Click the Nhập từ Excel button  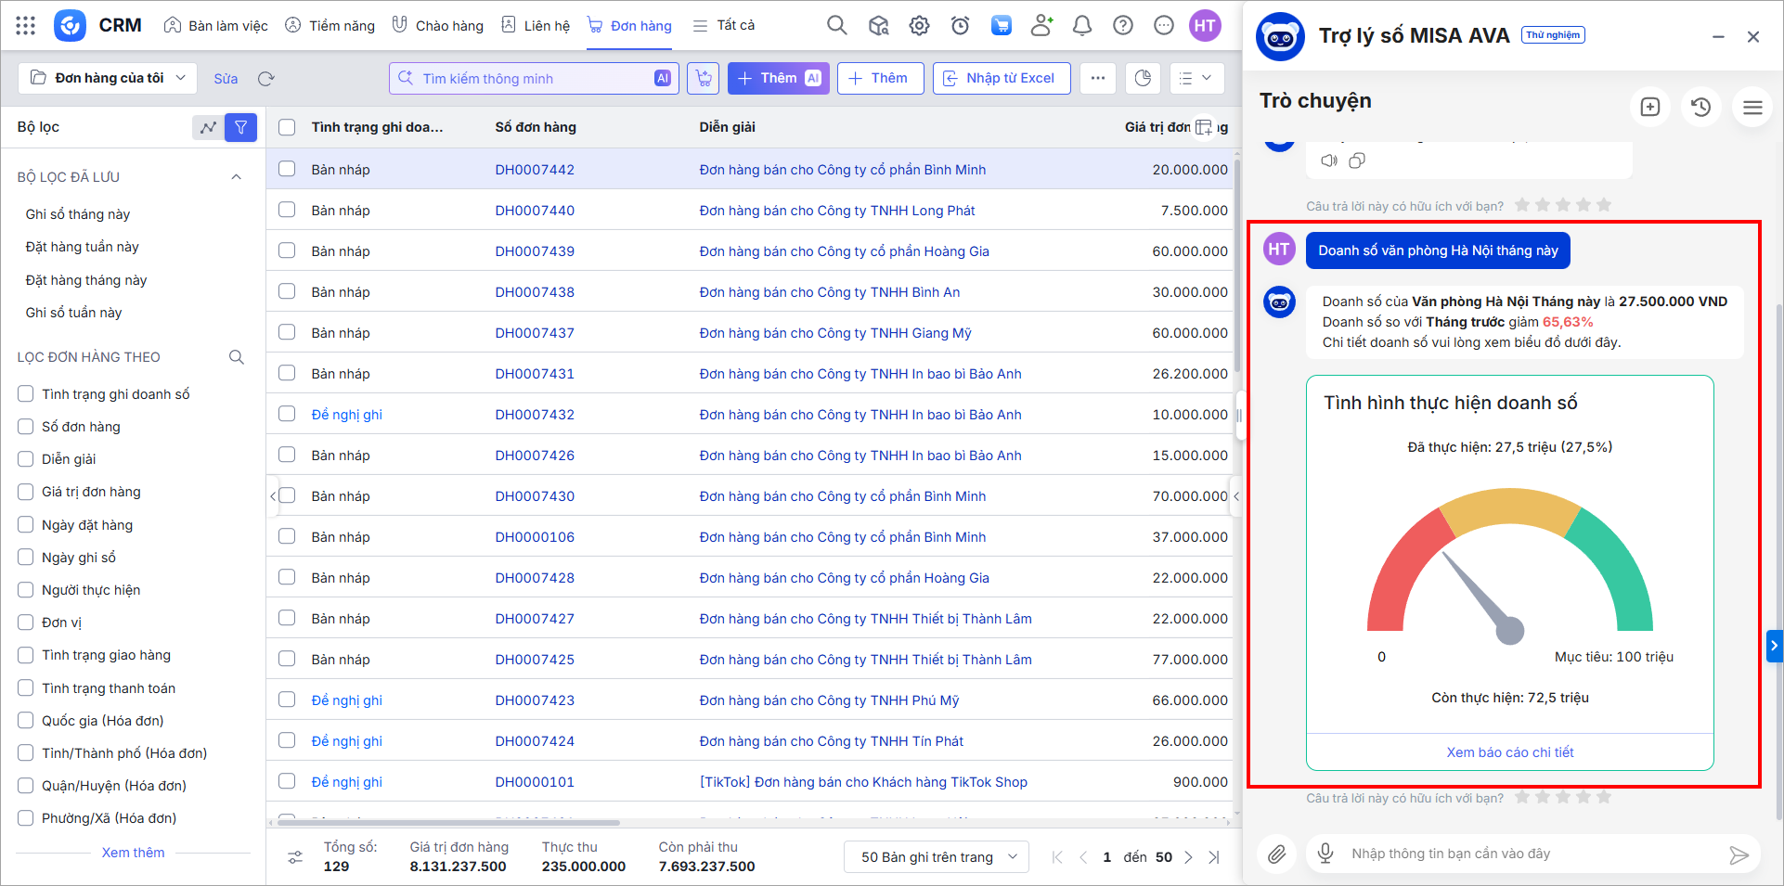(x=1001, y=78)
